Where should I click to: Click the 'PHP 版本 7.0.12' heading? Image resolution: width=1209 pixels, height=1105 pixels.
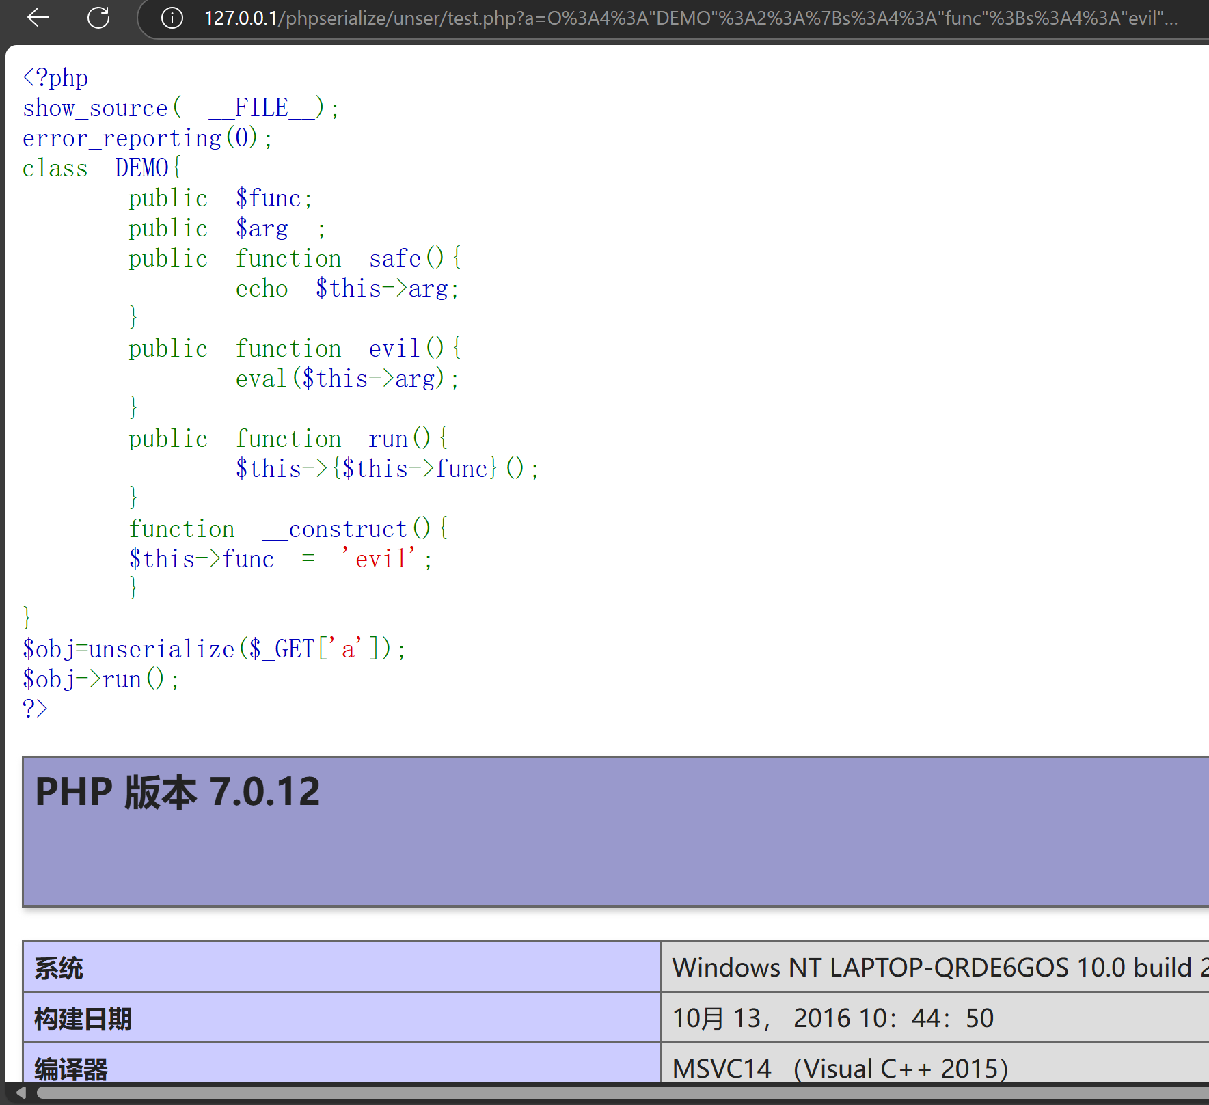coord(178,792)
